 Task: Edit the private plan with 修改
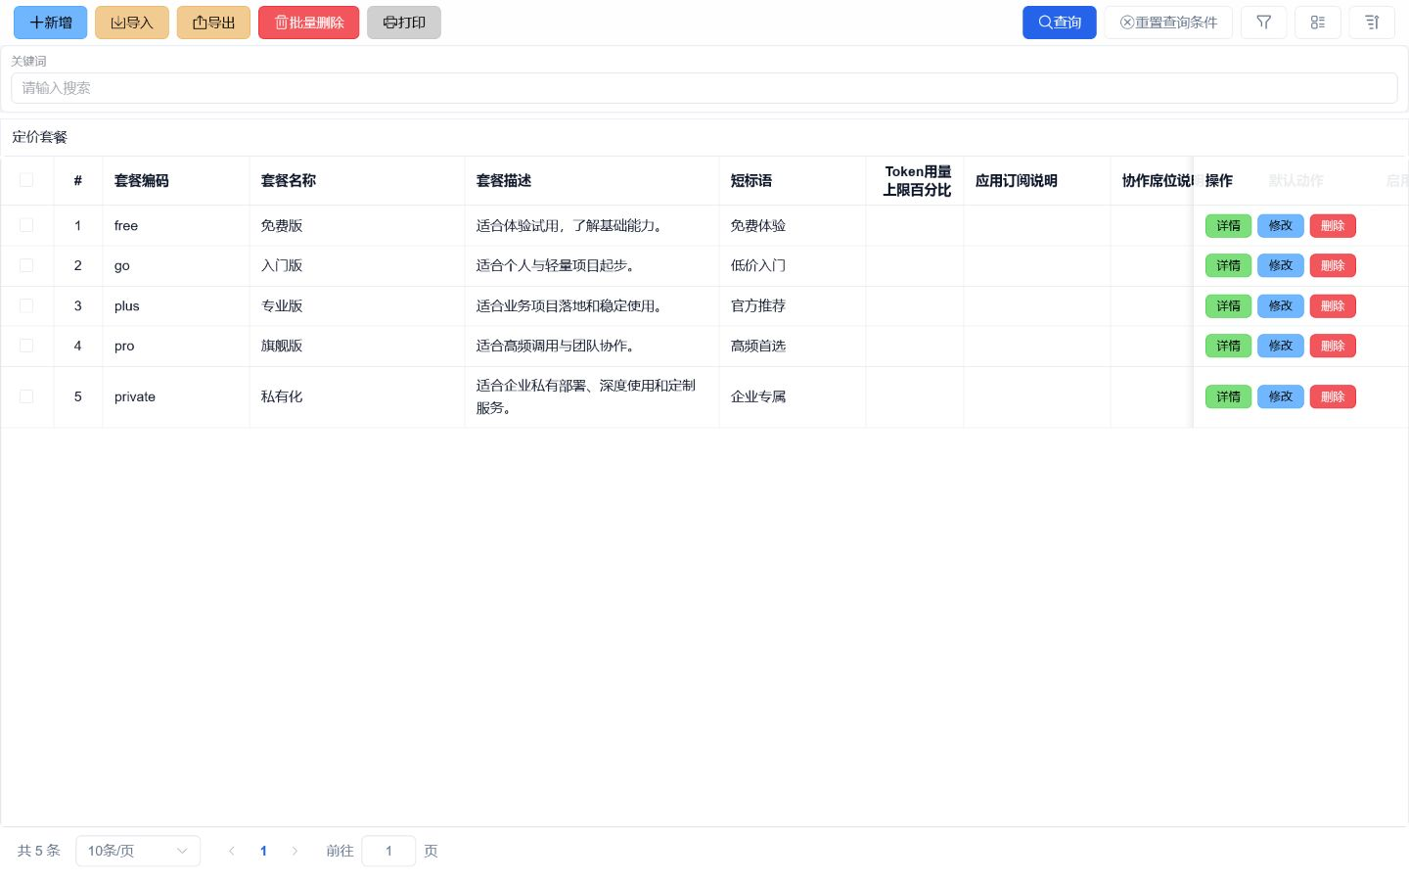pyautogui.click(x=1281, y=396)
